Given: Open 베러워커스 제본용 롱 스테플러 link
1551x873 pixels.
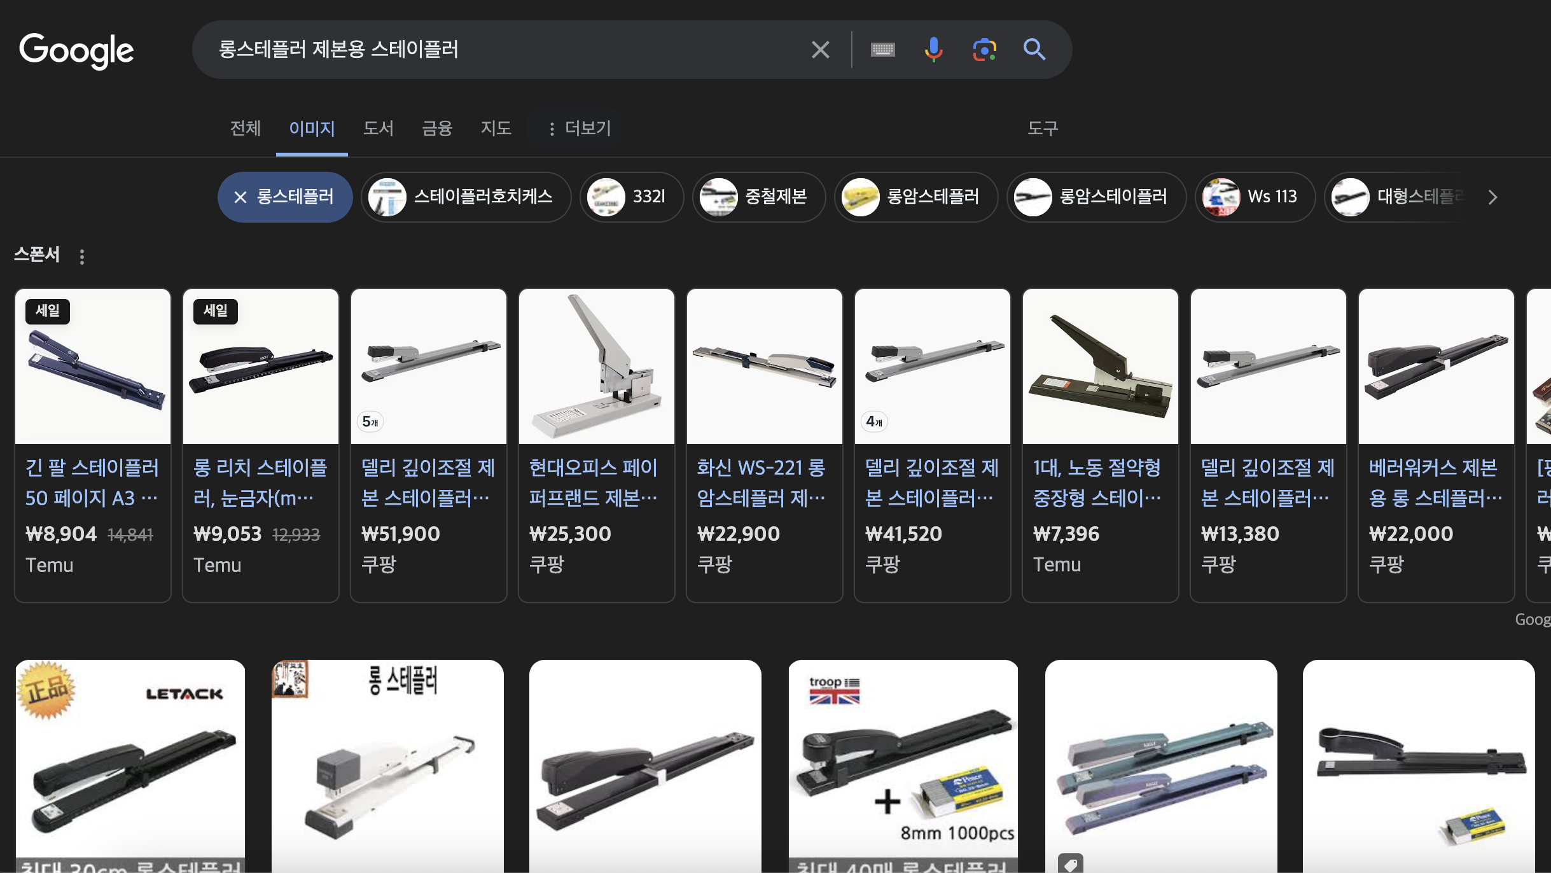Looking at the screenshot, I should (x=1436, y=483).
